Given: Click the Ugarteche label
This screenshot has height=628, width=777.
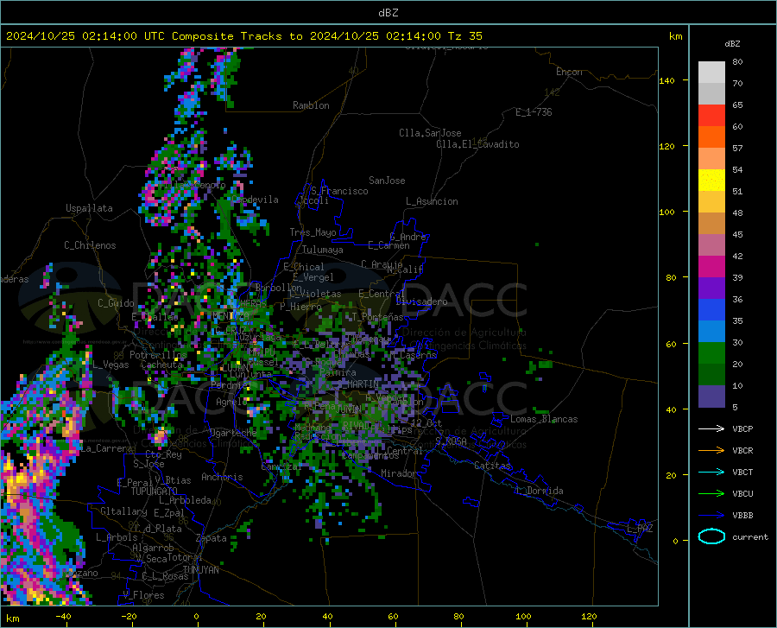Looking at the screenshot, I should point(233,433).
